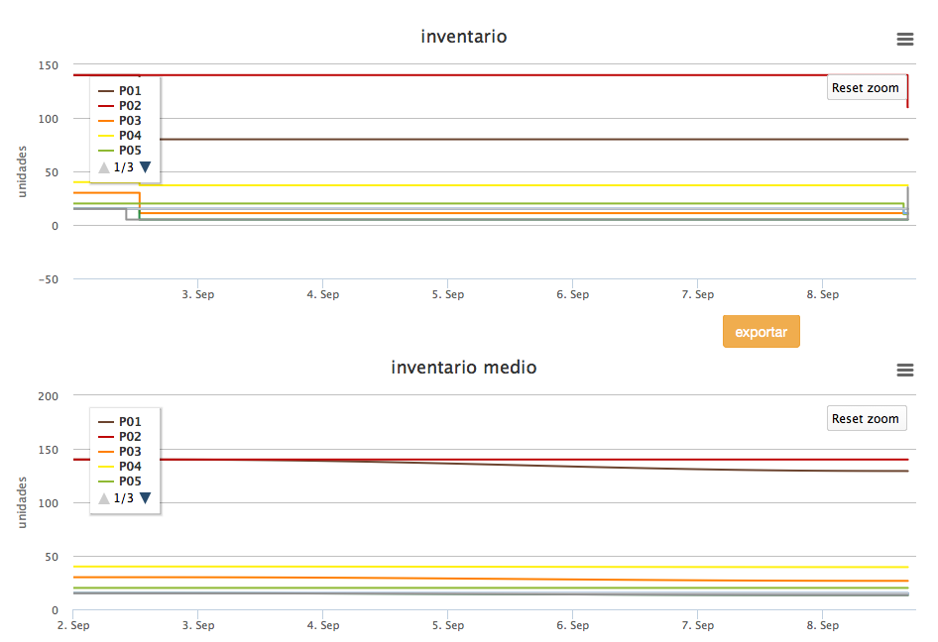Toggle P02 visibility in inventario medio legend
Image resolution: width=938 pixels, height=642 pixels.
coord(130,436)
